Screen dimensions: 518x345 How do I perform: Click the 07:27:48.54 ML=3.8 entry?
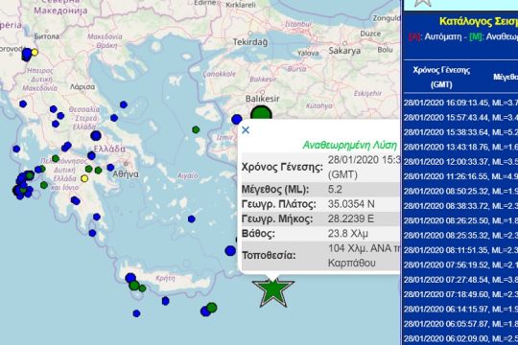460,279
